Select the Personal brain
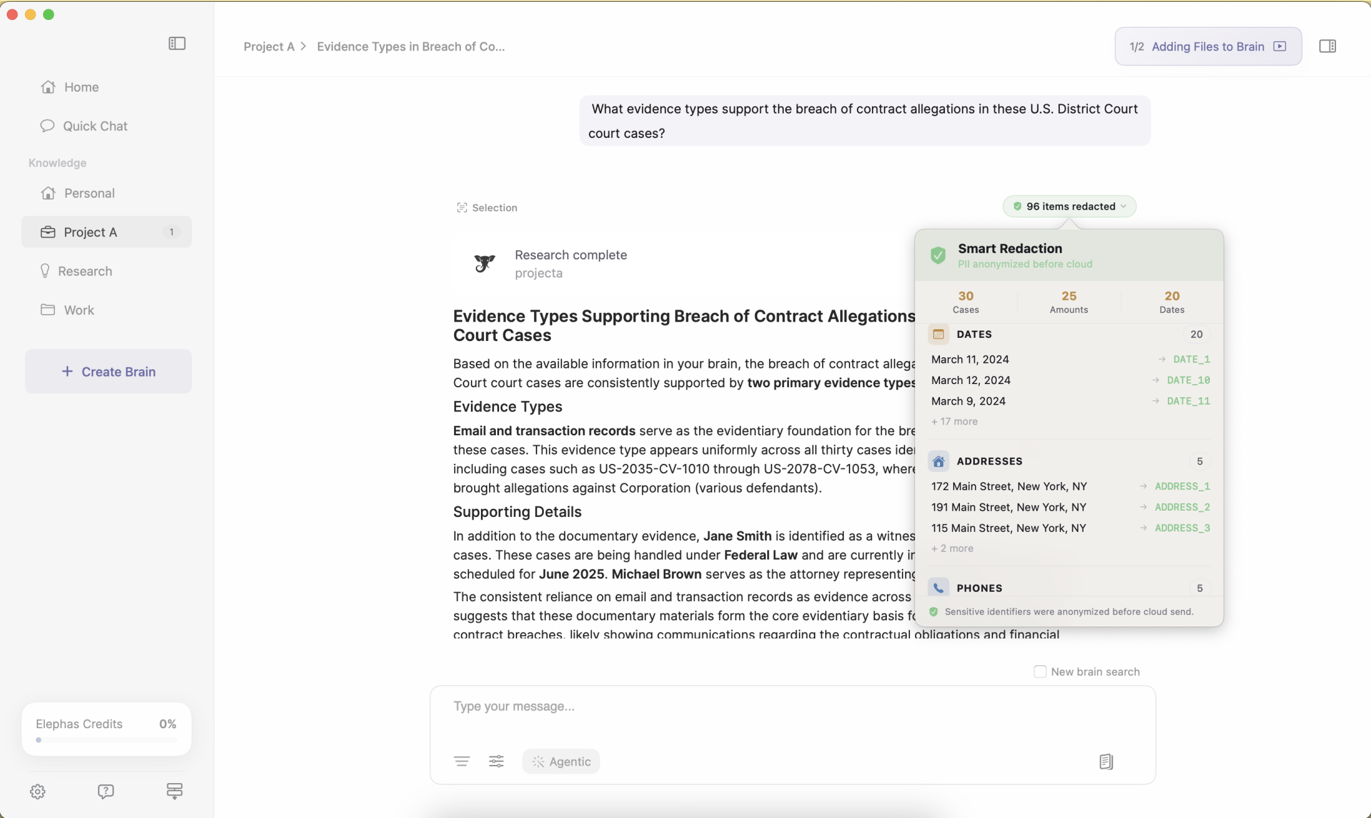 89,193
